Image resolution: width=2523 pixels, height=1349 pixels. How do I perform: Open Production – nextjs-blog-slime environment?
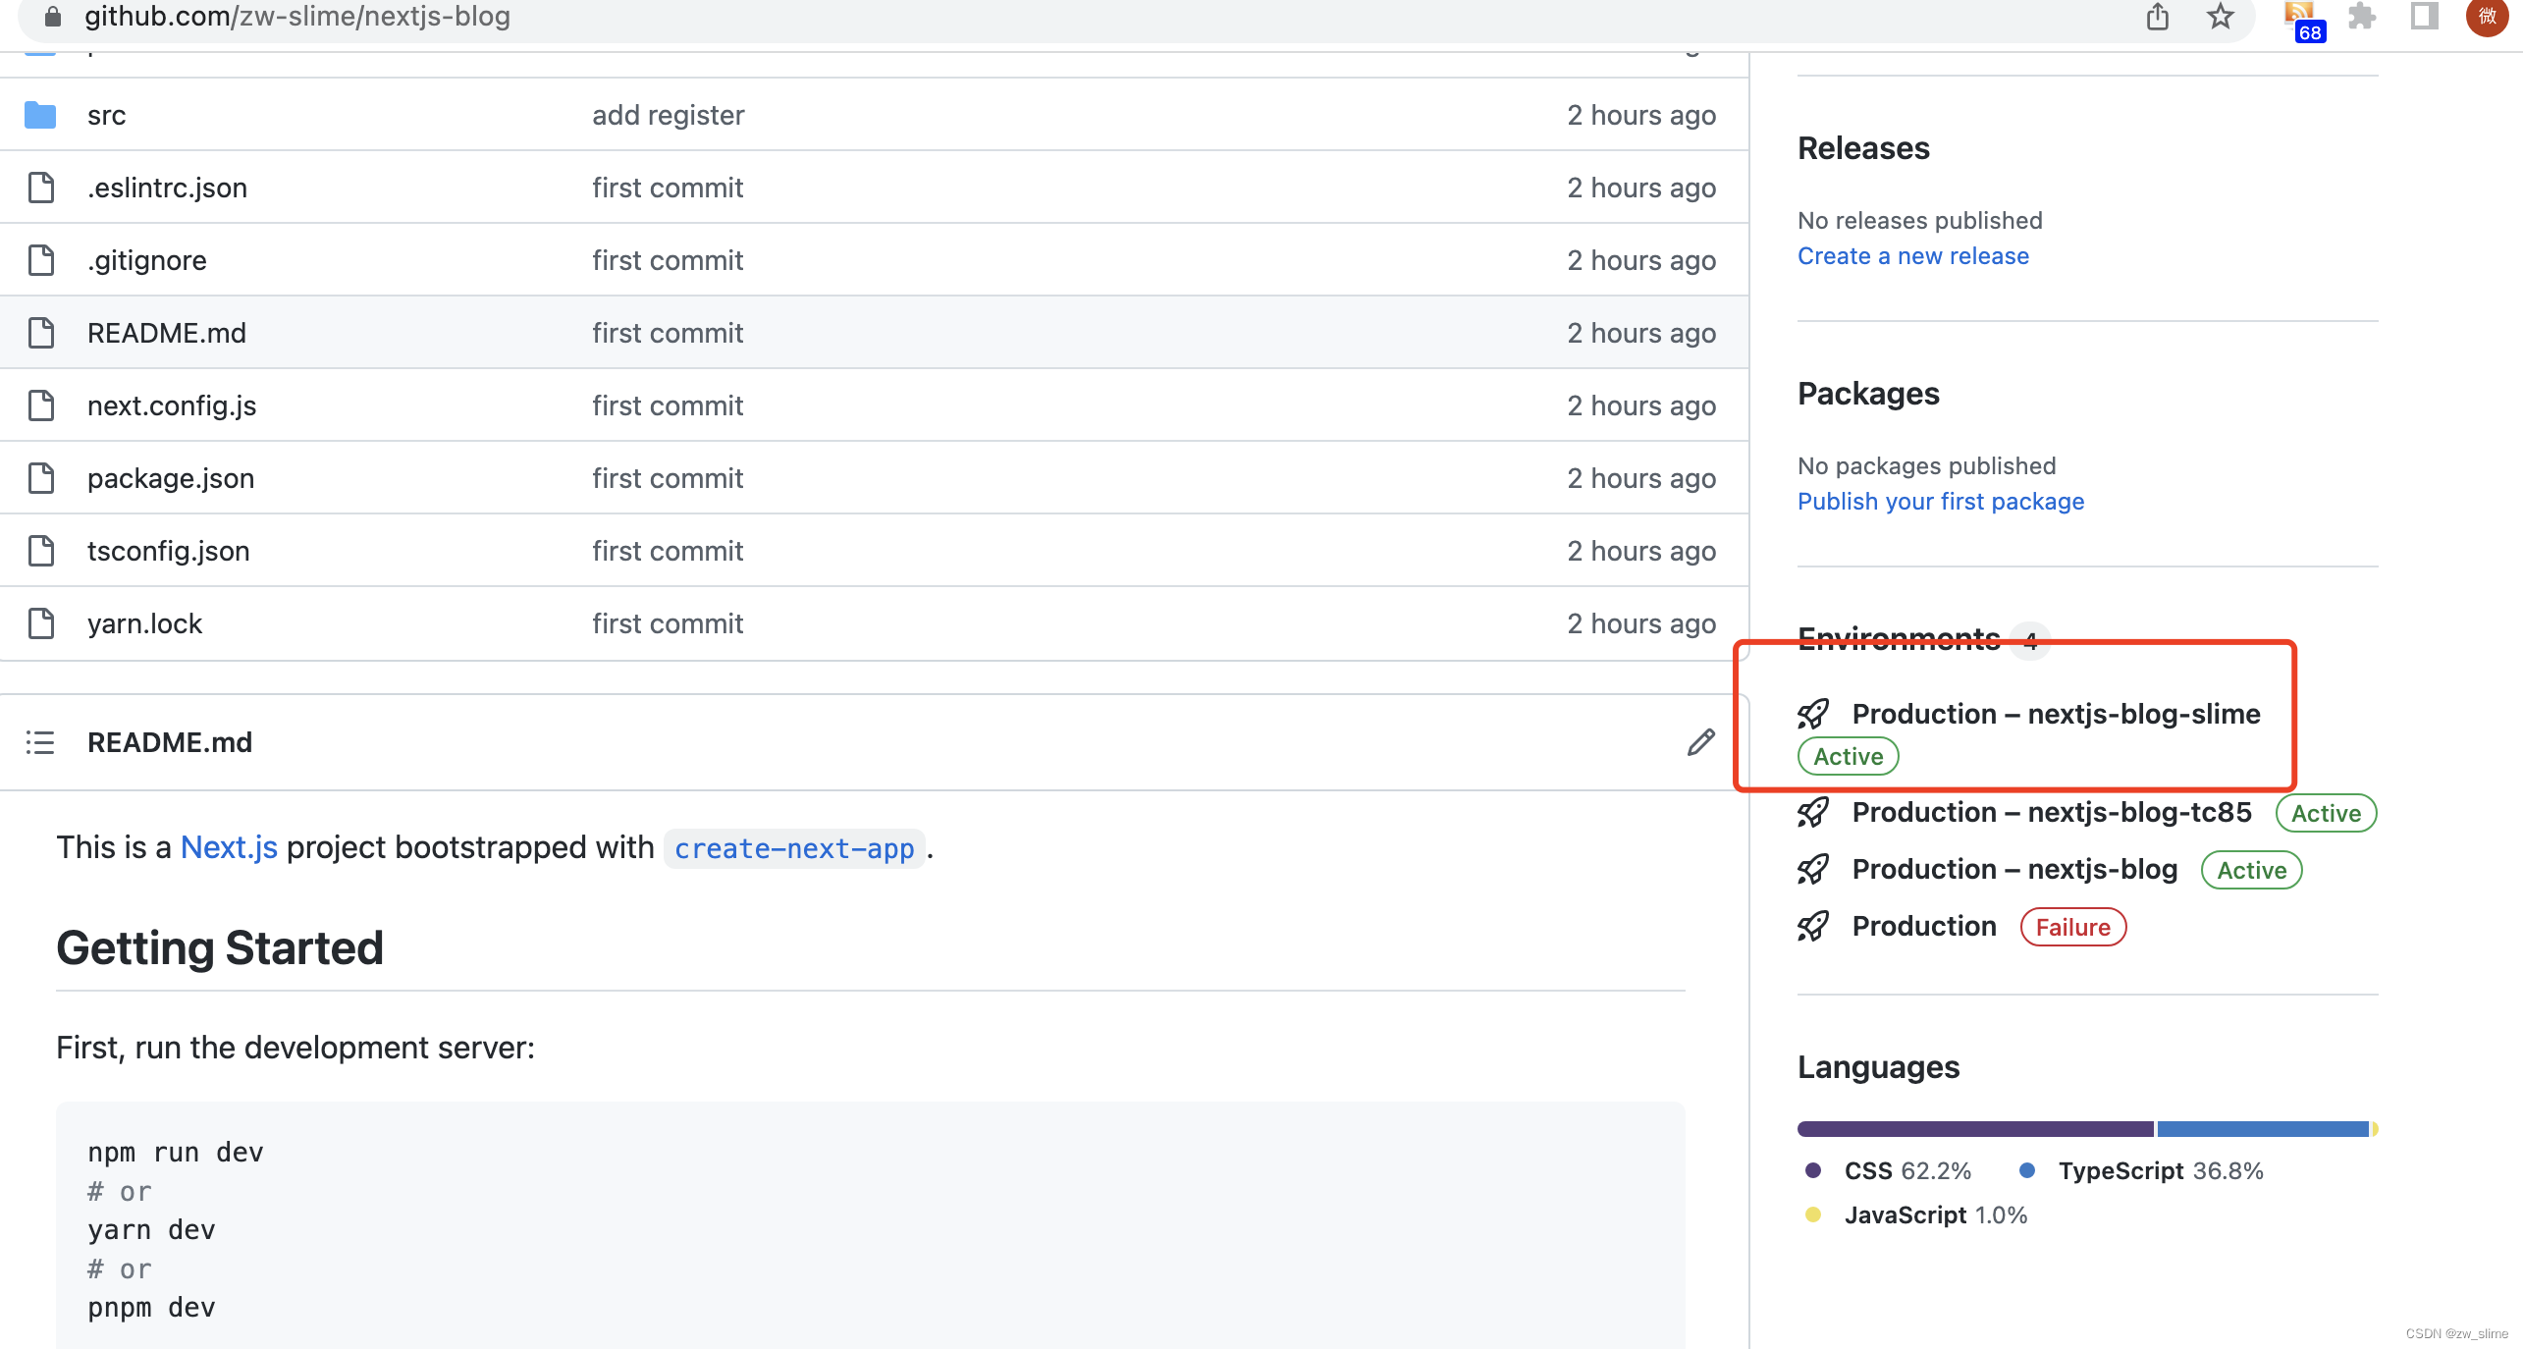[x=2057, y=714]
